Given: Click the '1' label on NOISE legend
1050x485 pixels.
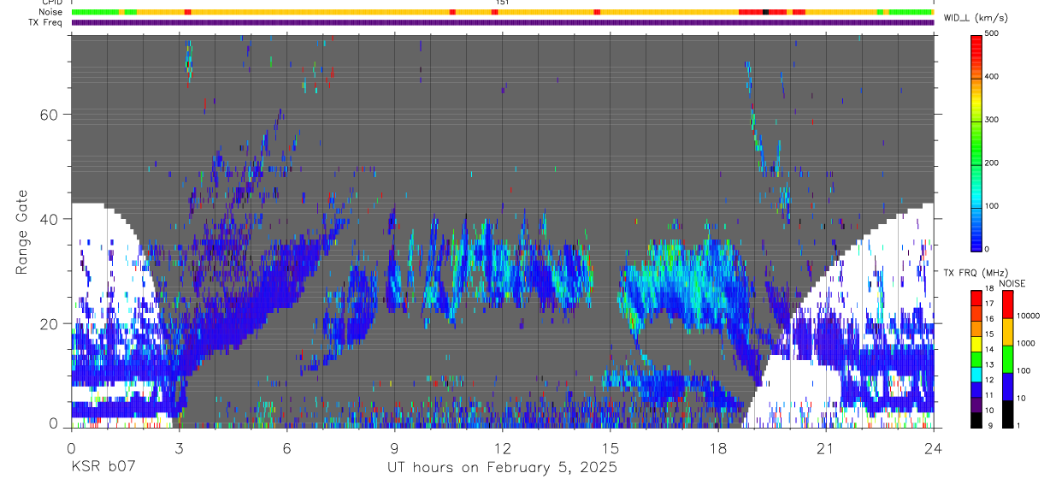Looking at the screenshot, I should pos(1018,425).
